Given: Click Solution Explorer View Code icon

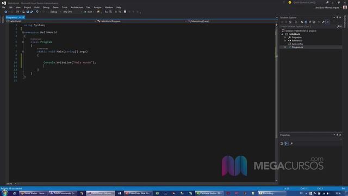Looking at the screenshot, I should [x=319, y=22].
